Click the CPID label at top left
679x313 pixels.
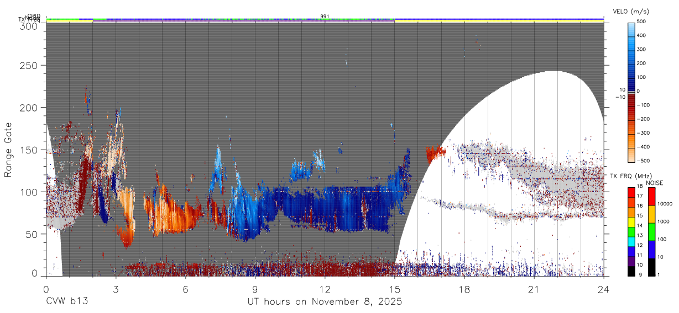pyautogui.click(x=34, y=16)
